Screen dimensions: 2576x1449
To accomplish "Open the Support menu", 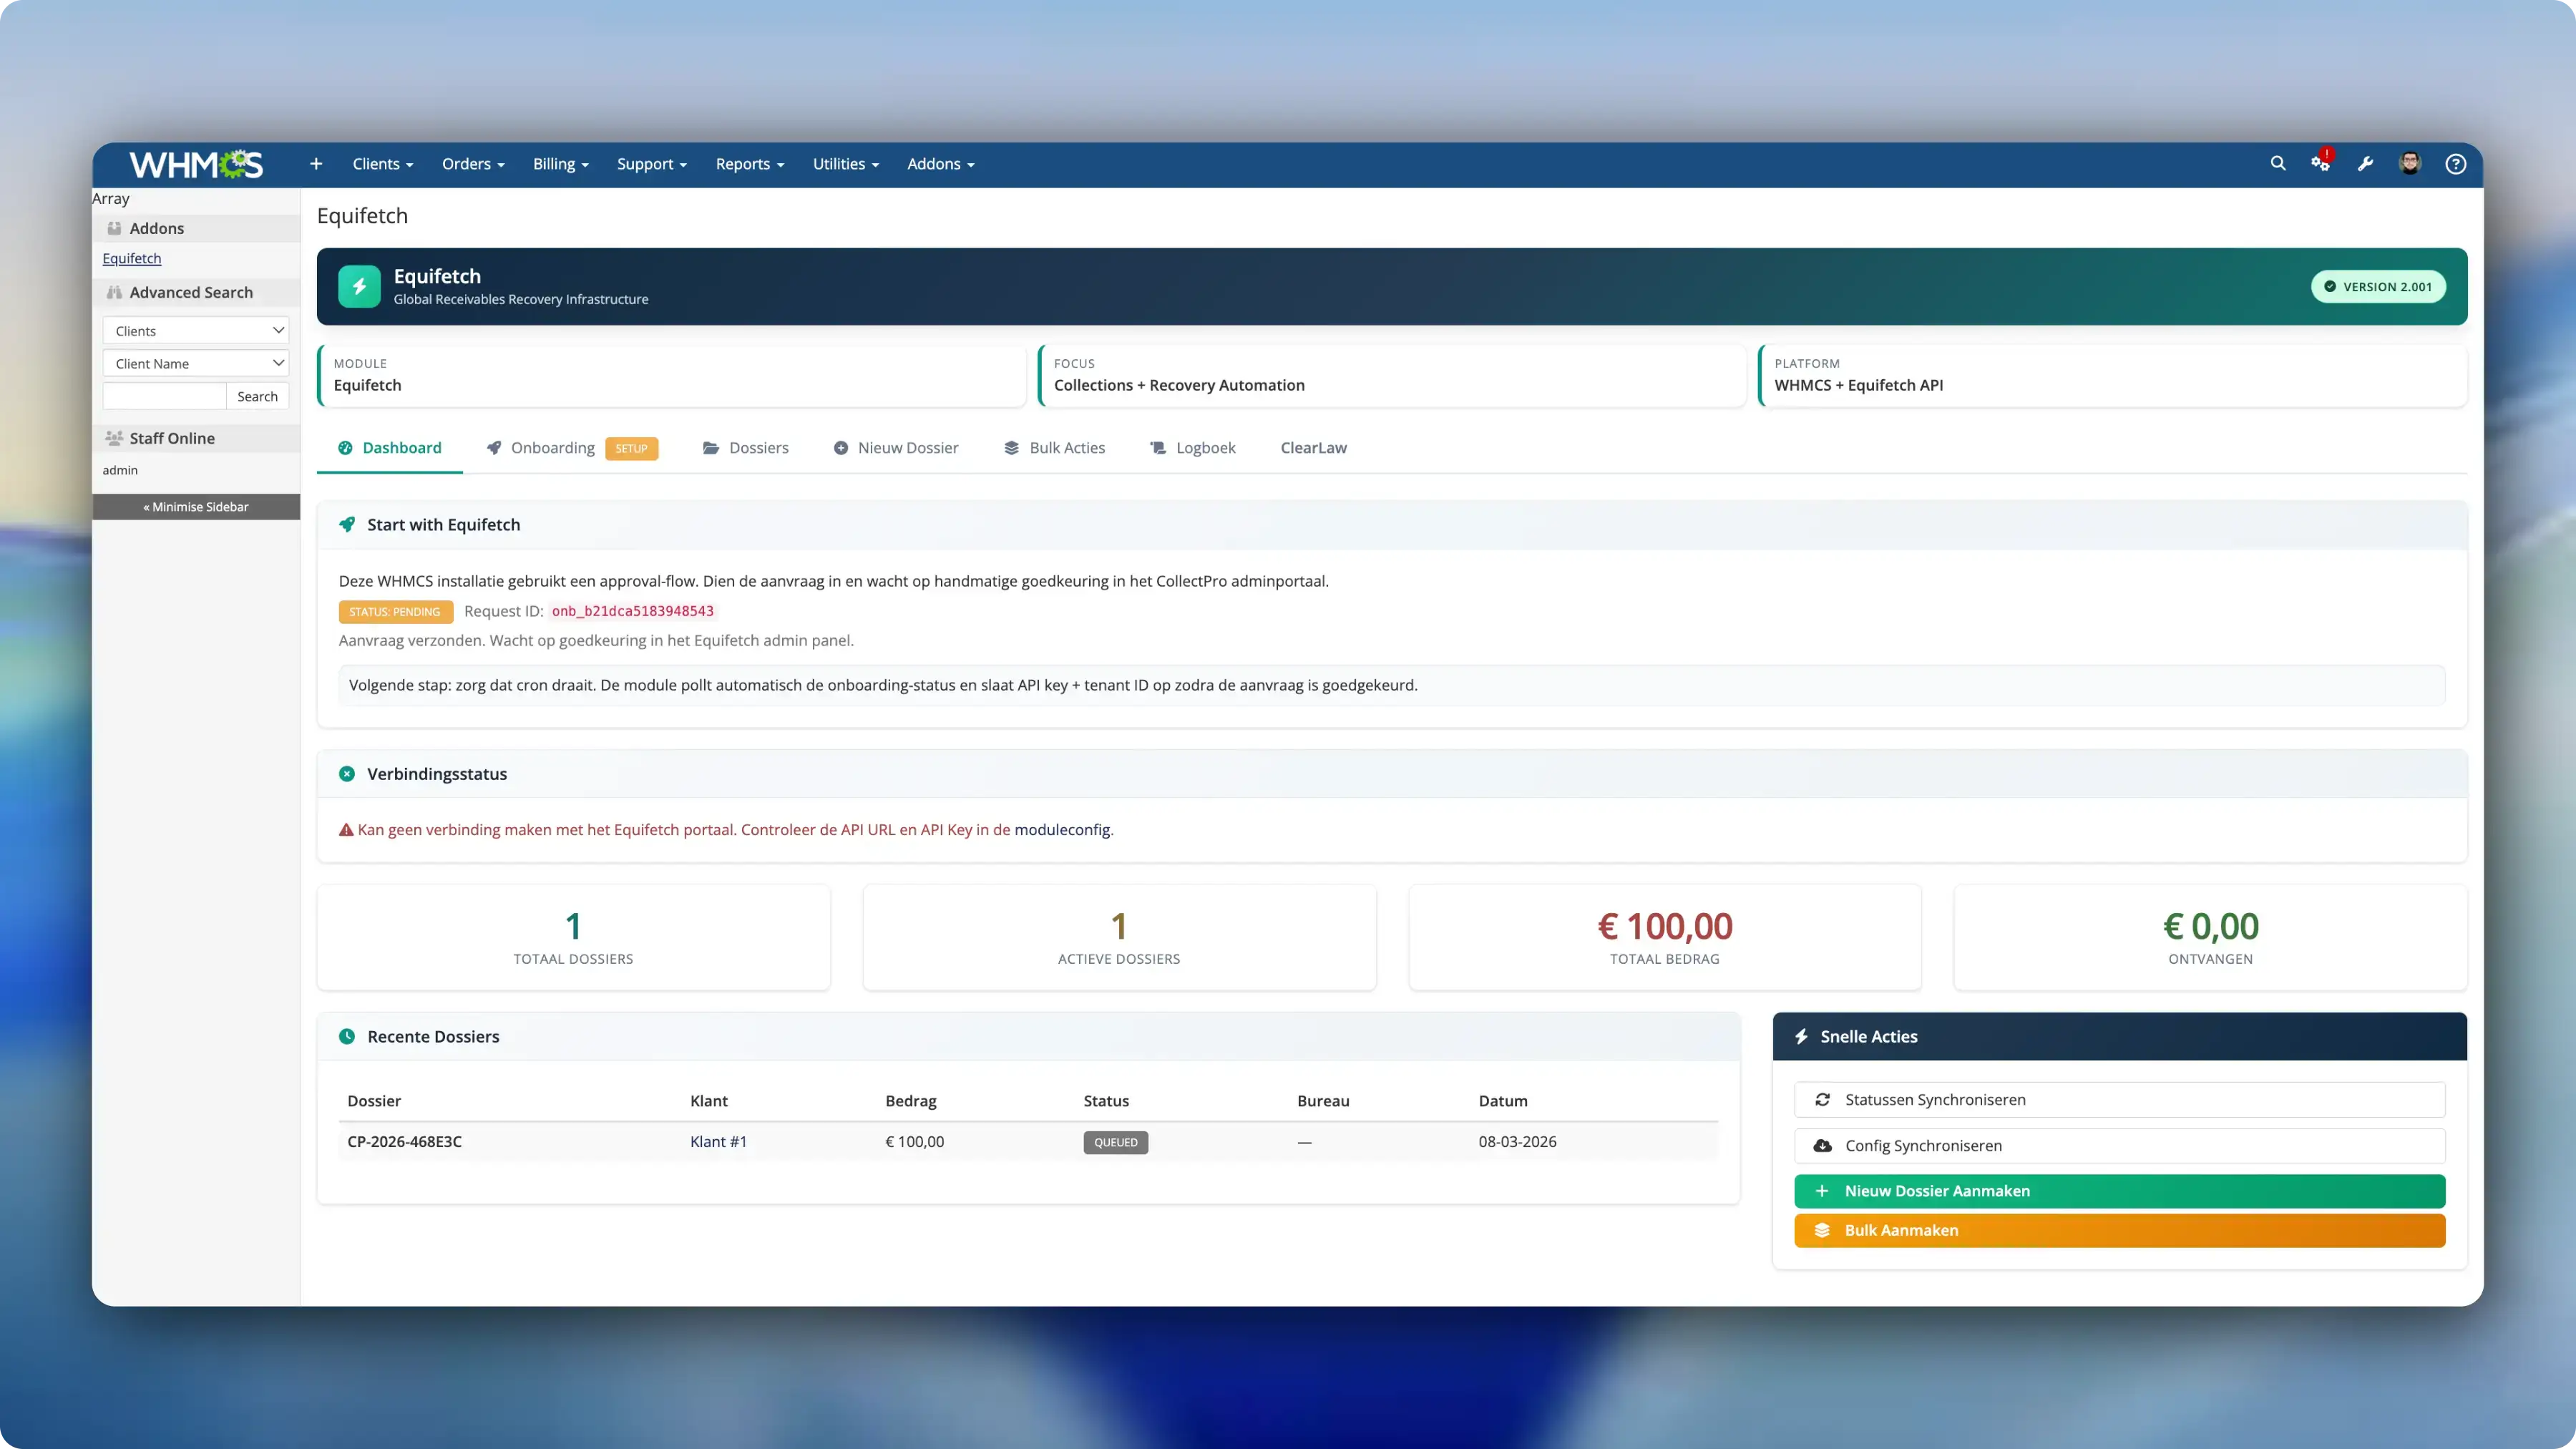I will point(651,163).
